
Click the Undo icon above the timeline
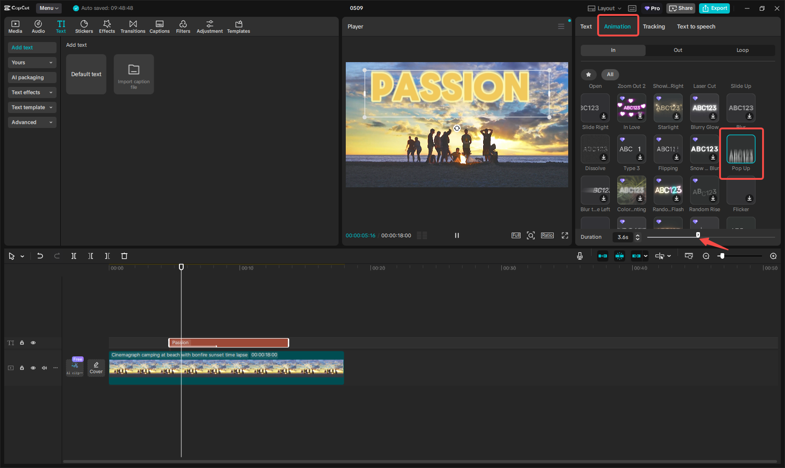coord(40,256)
